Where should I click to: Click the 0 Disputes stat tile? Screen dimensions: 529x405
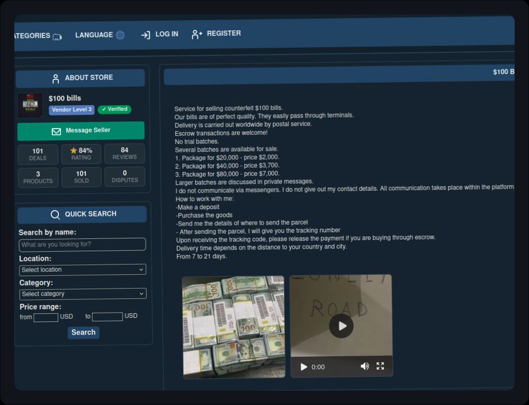pyautogui.click(x=125, y=176)
